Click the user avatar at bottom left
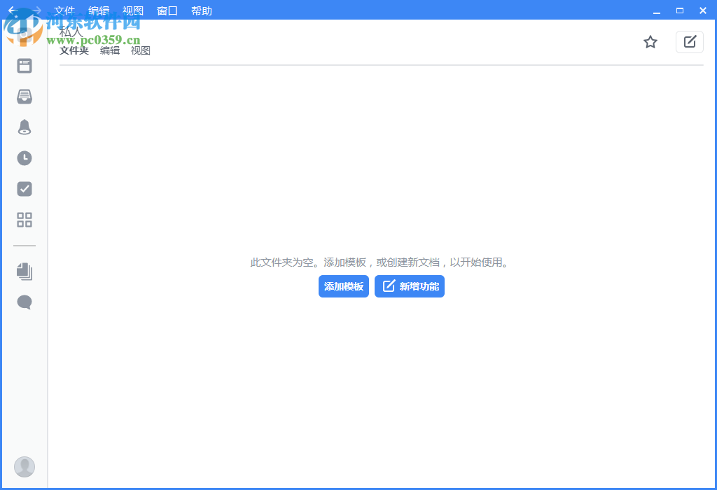The image size is (717, 490). [24, 467]
